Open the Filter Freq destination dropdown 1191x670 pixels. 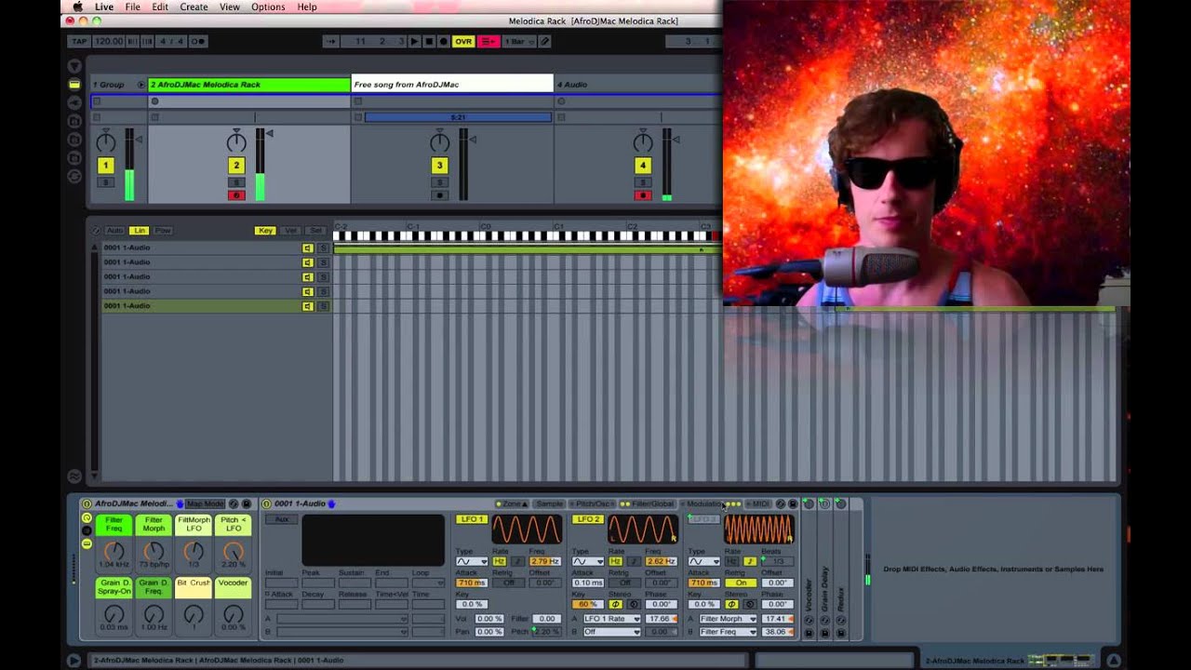(x=728, y=632)
